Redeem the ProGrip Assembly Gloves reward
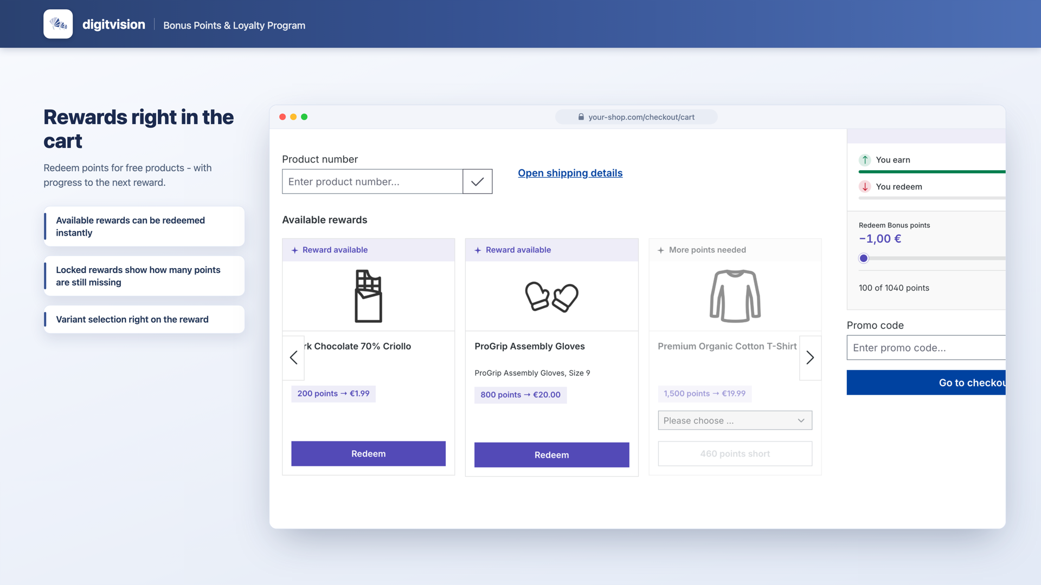 (x=551, y=455)
